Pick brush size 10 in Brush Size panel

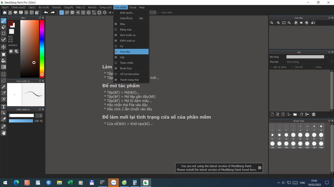[321, 127]
